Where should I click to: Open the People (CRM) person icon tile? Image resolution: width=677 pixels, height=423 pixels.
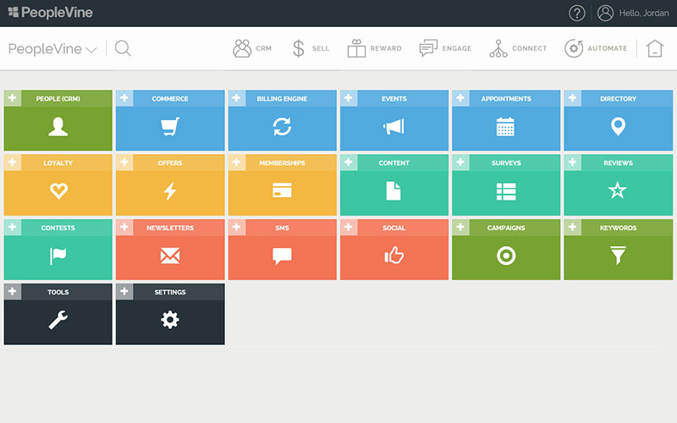(58, 127)
